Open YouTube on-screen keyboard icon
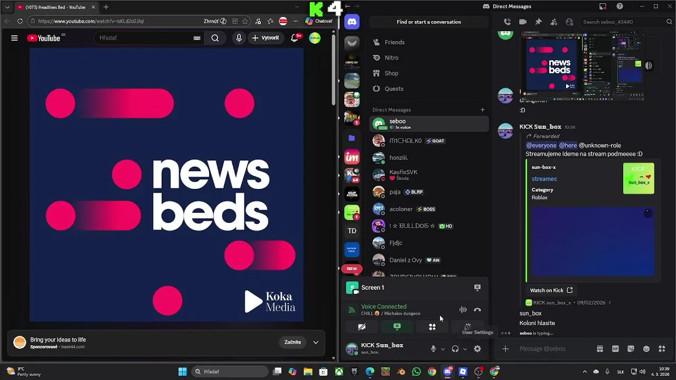Viewport: 676px width, 380px height. (197, 38)
